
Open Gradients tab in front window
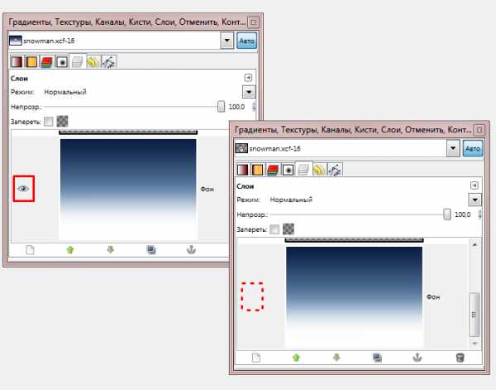(x=242, y=170)
